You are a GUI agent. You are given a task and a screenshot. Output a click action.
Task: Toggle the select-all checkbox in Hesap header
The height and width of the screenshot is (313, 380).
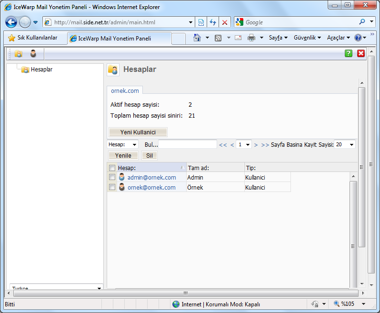point(112,168)
